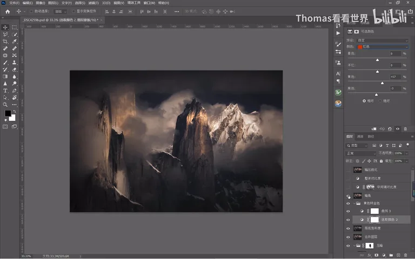The width and height of the screenshot is (415, 259).
Task: Open the blend mode 正常 dropdown
Action: pos(361,153)
